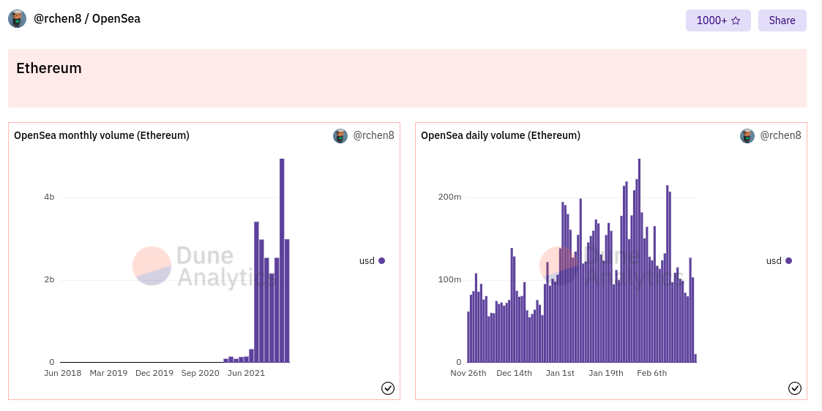Click the 4b y-axis label
This screenshot has height=411, width=822.
click(49, 197)
